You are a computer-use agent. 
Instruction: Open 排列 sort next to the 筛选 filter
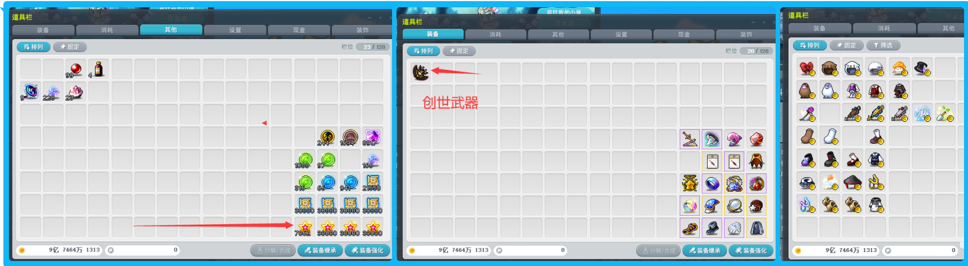pos(810,45)
